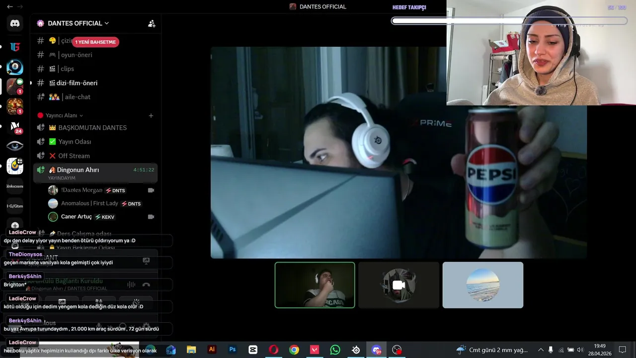Screen dimensions: 636x358
Task: Open the eye logo server
Action: [15, 146]
